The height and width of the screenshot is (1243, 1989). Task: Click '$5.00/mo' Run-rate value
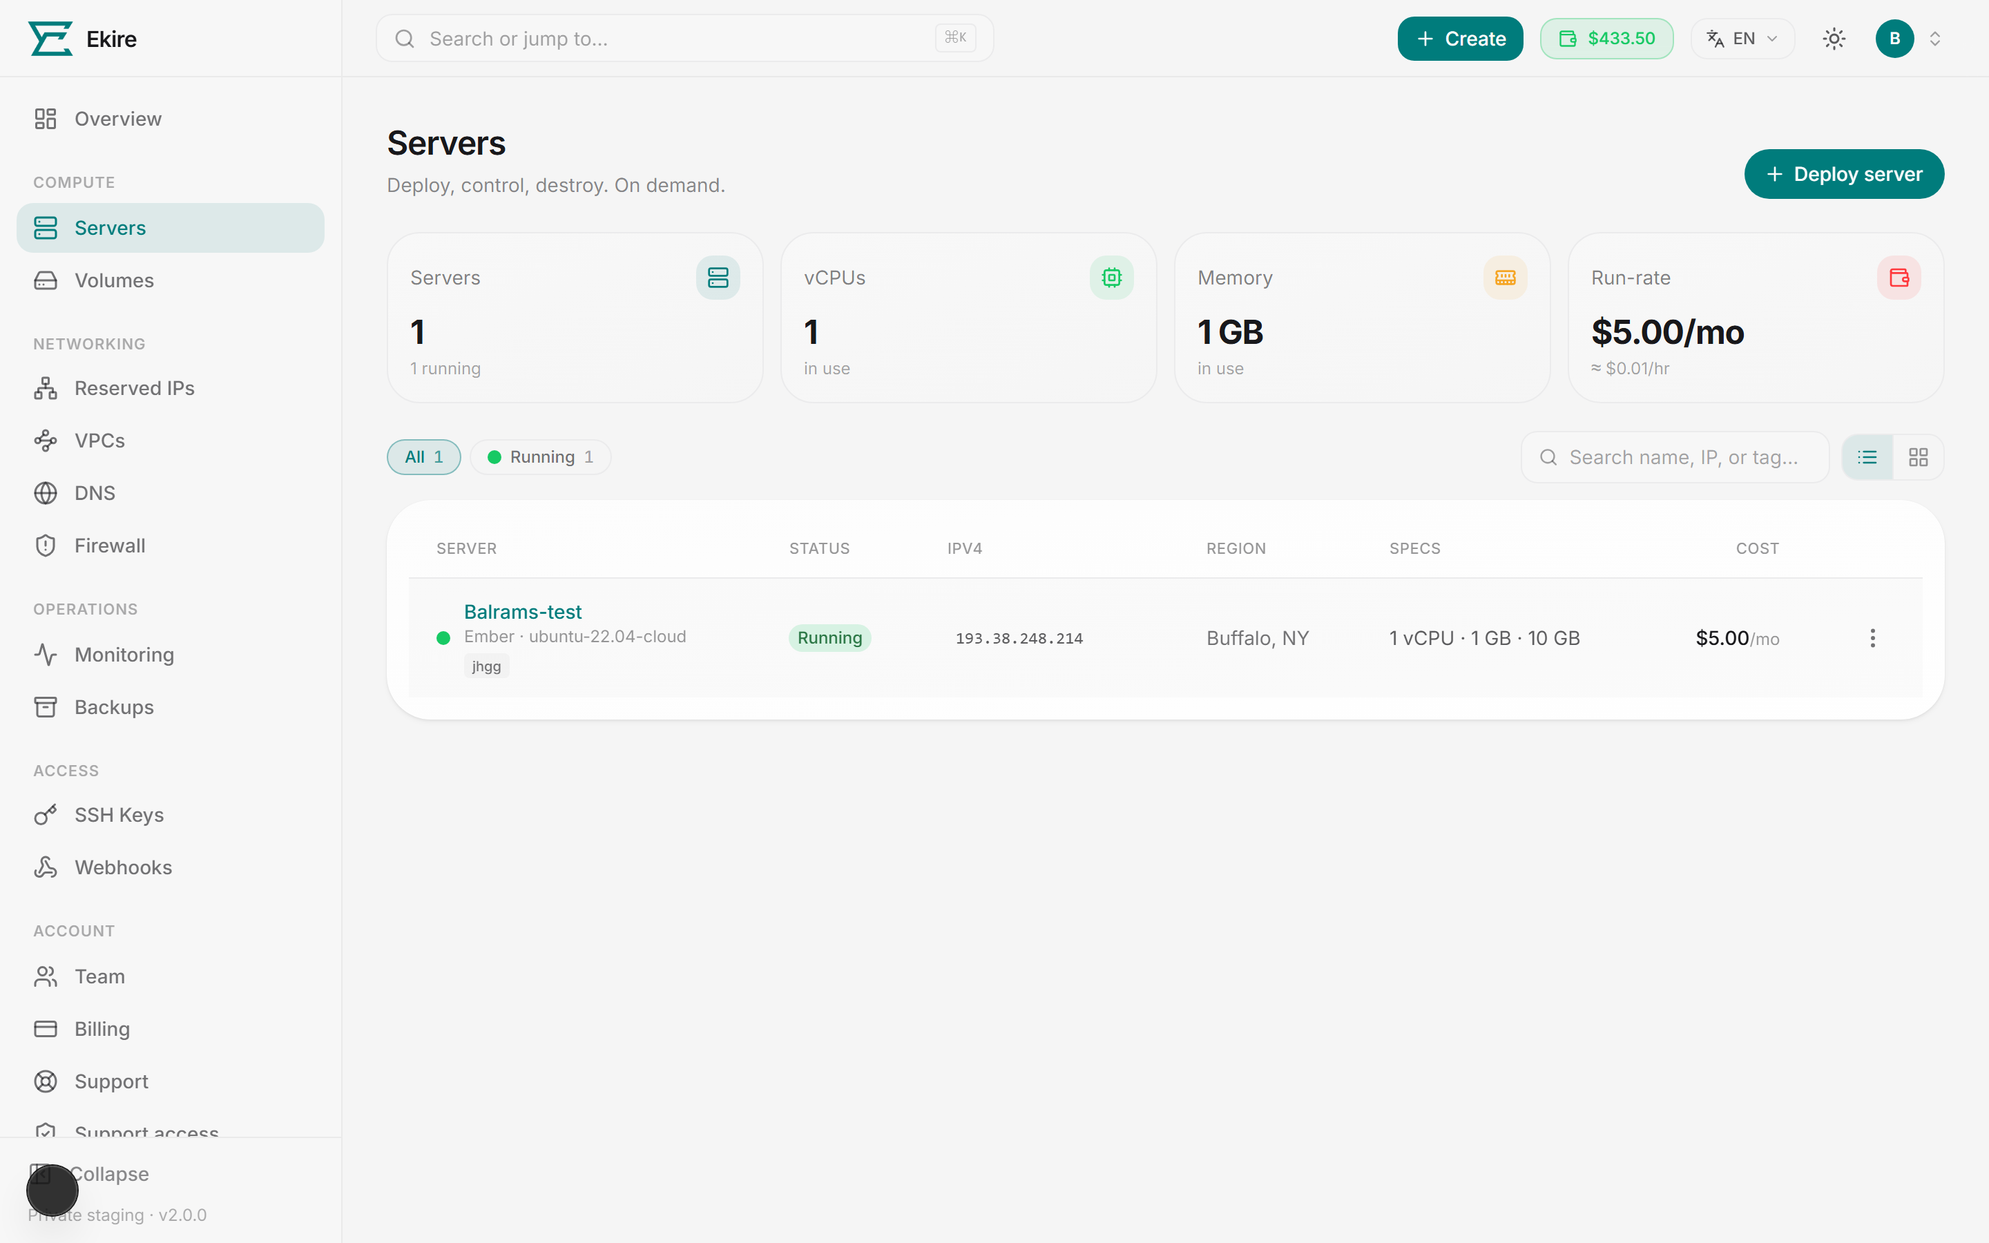pyautogui.click(x=1668, y=332)
